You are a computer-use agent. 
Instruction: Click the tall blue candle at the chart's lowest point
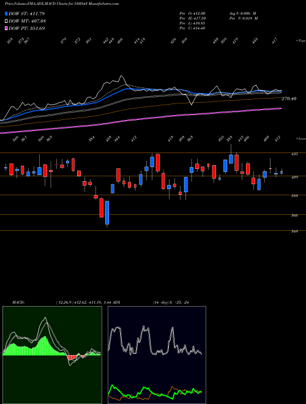(x=107, y=212)
